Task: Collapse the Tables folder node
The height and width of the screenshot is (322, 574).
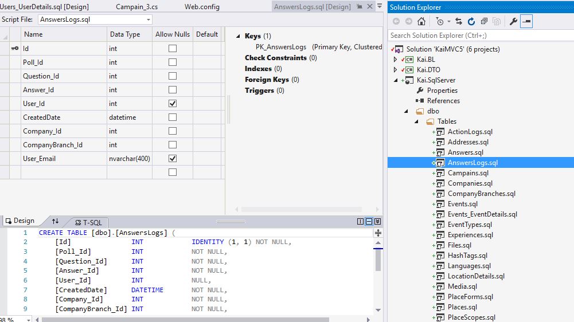Action: point(416,121)
